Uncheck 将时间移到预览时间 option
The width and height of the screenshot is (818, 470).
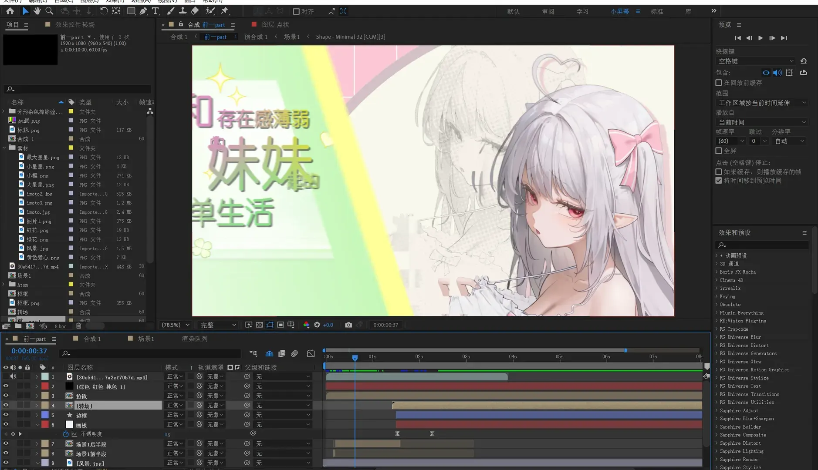[x=719, y=180]
